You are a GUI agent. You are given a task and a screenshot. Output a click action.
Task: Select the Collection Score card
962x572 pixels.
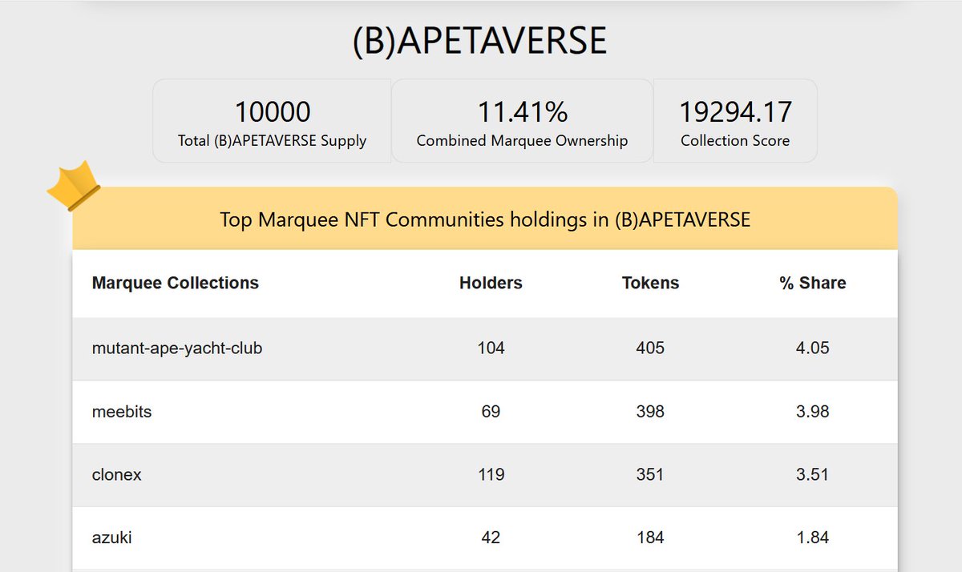tap(735, 121)
